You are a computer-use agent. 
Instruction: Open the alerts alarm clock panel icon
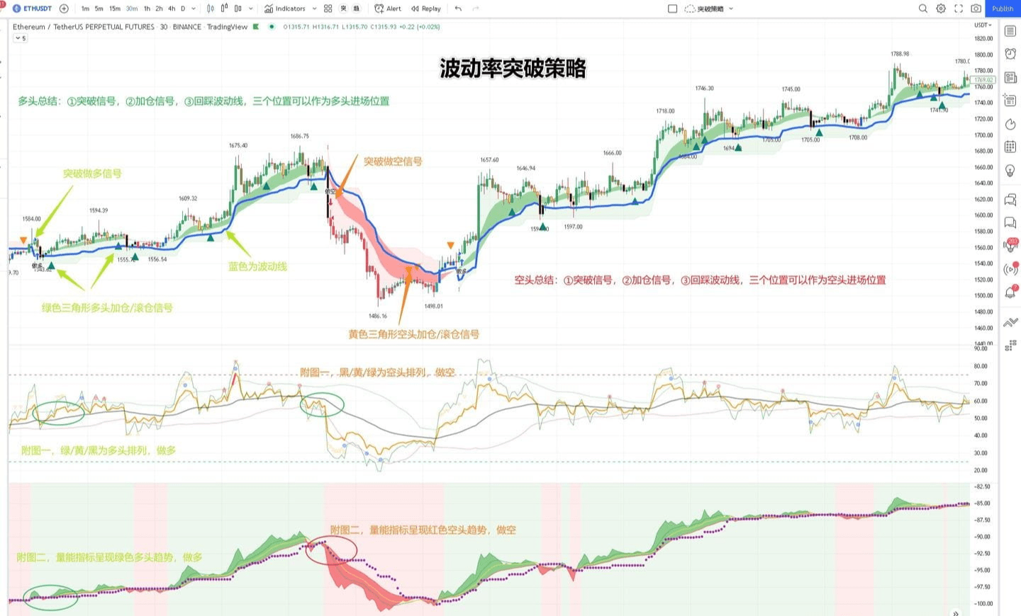(1010, 55)
